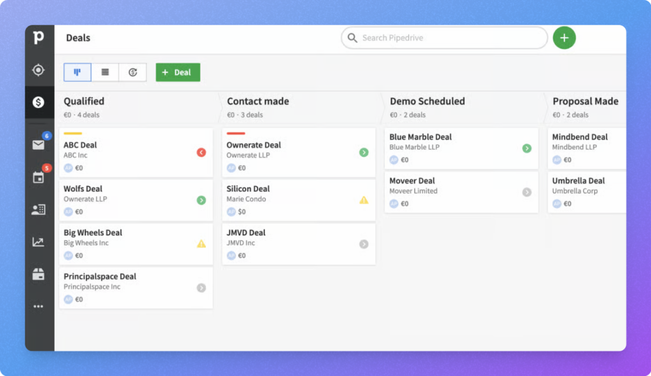
Task: Open the Ownerate Deal title
Action: 254,145
